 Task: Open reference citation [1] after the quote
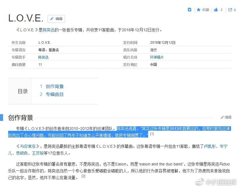152,134
